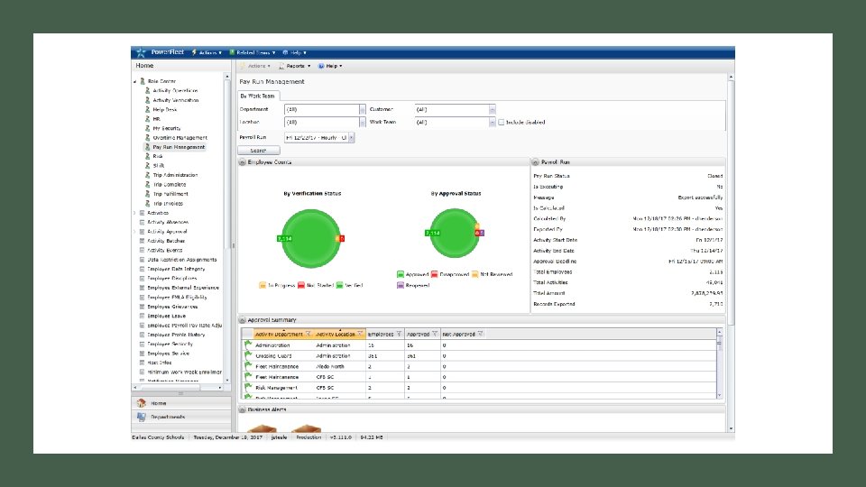Click the Activity Absences list icon

(x=142, y=222)
